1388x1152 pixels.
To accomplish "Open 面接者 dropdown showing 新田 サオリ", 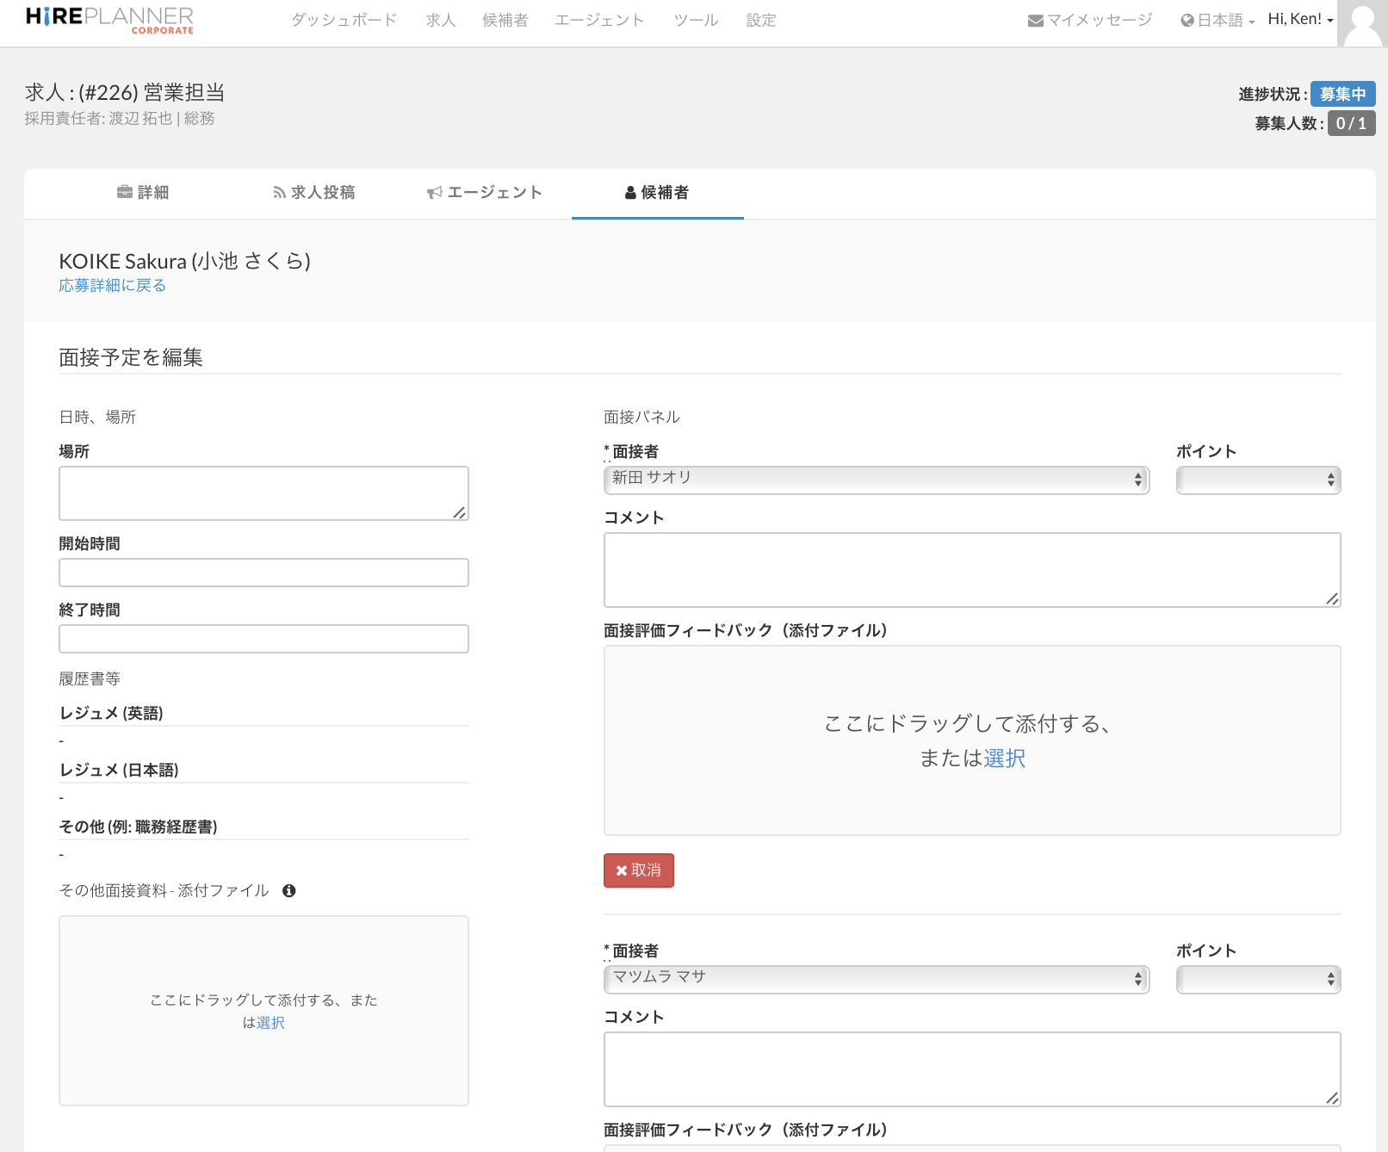I will click(876, 480).
